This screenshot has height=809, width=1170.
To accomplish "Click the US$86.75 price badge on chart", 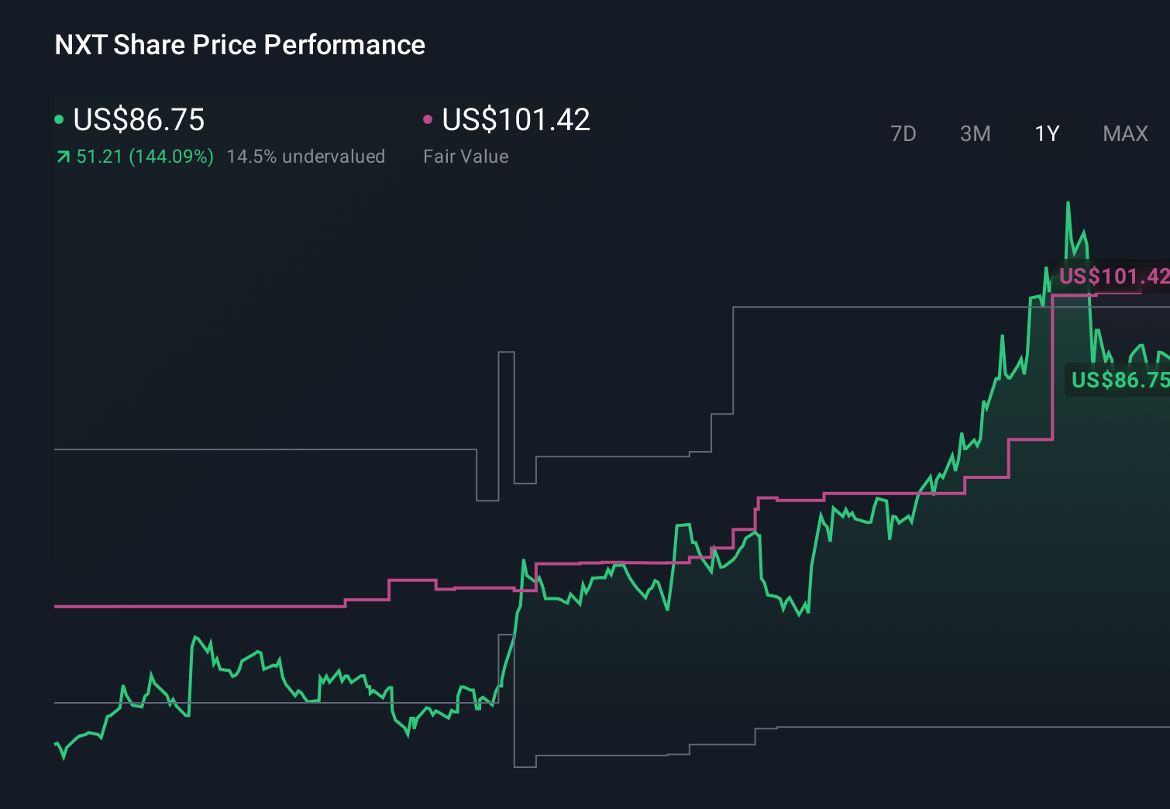I will 1118,380.
